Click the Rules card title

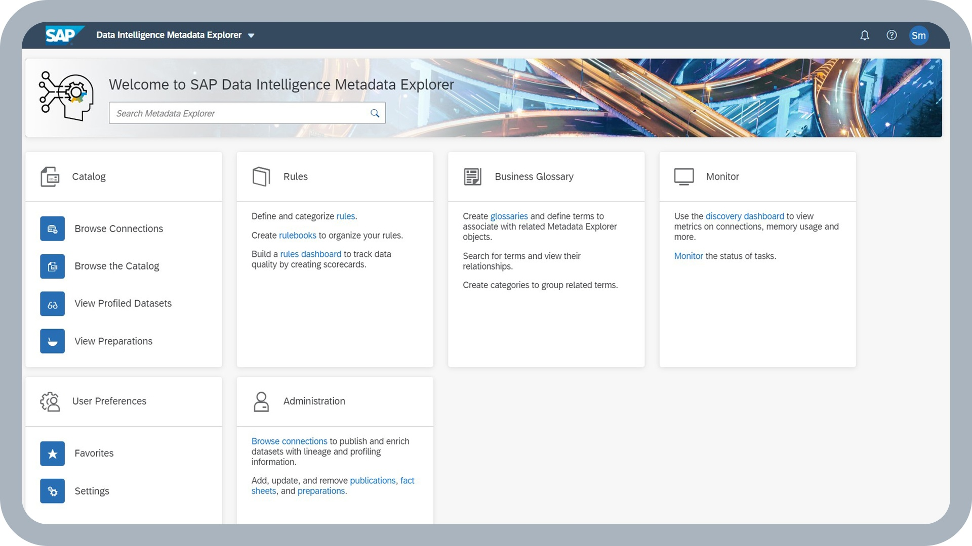pyautogui.click(x=296, y=177)
